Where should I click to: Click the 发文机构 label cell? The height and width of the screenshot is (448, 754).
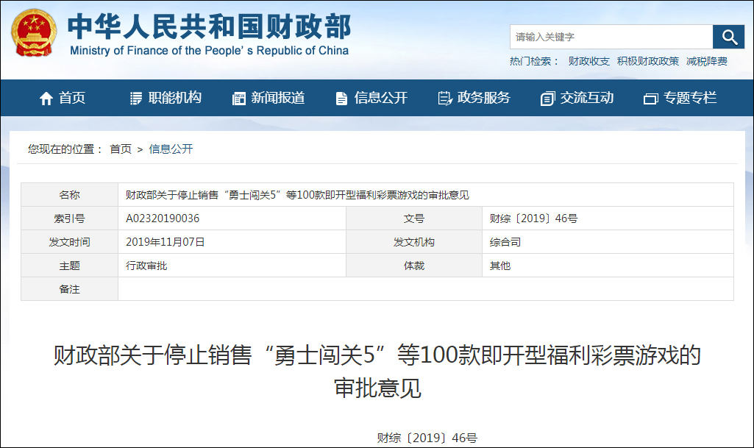pyautogui.click(x=414, y=242)
